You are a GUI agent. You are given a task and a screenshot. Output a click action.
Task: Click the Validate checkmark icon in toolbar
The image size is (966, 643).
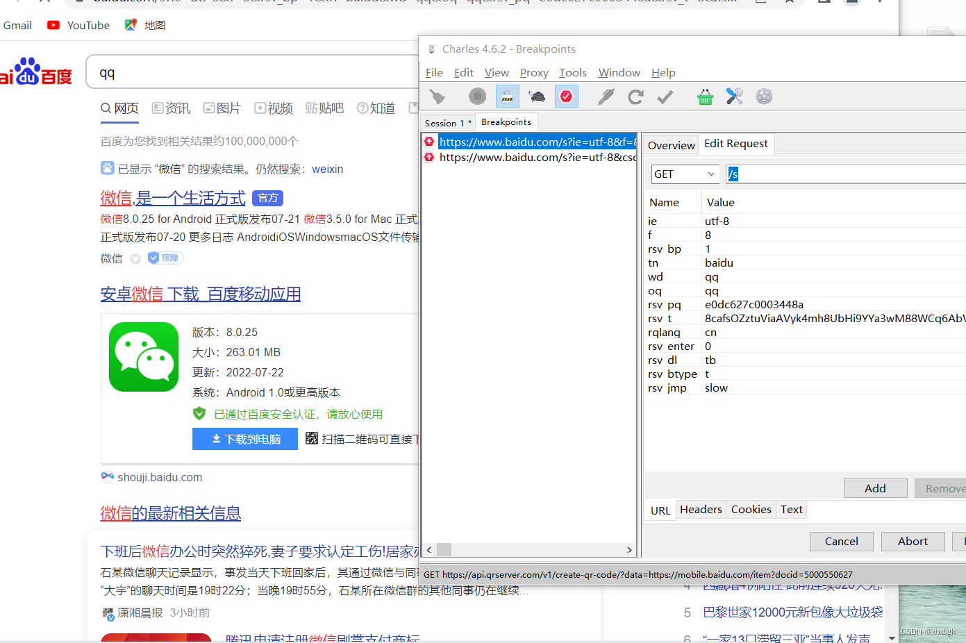point(665,97)
